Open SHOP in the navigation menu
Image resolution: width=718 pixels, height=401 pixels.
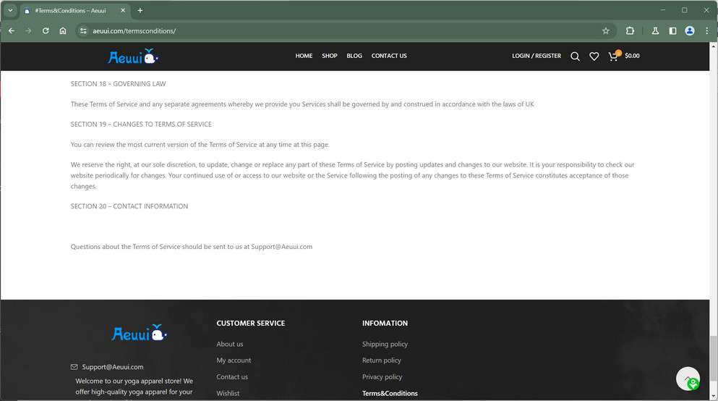click(x=329, y=56)
